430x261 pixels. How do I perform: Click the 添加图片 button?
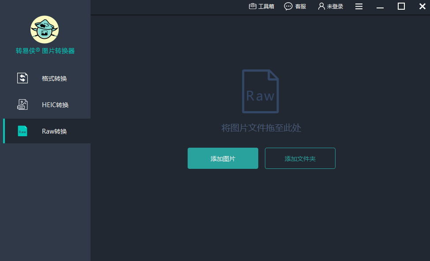pyautogui.click(x=223, y=158)
